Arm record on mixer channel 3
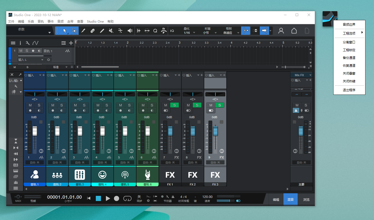 (75, 110)
